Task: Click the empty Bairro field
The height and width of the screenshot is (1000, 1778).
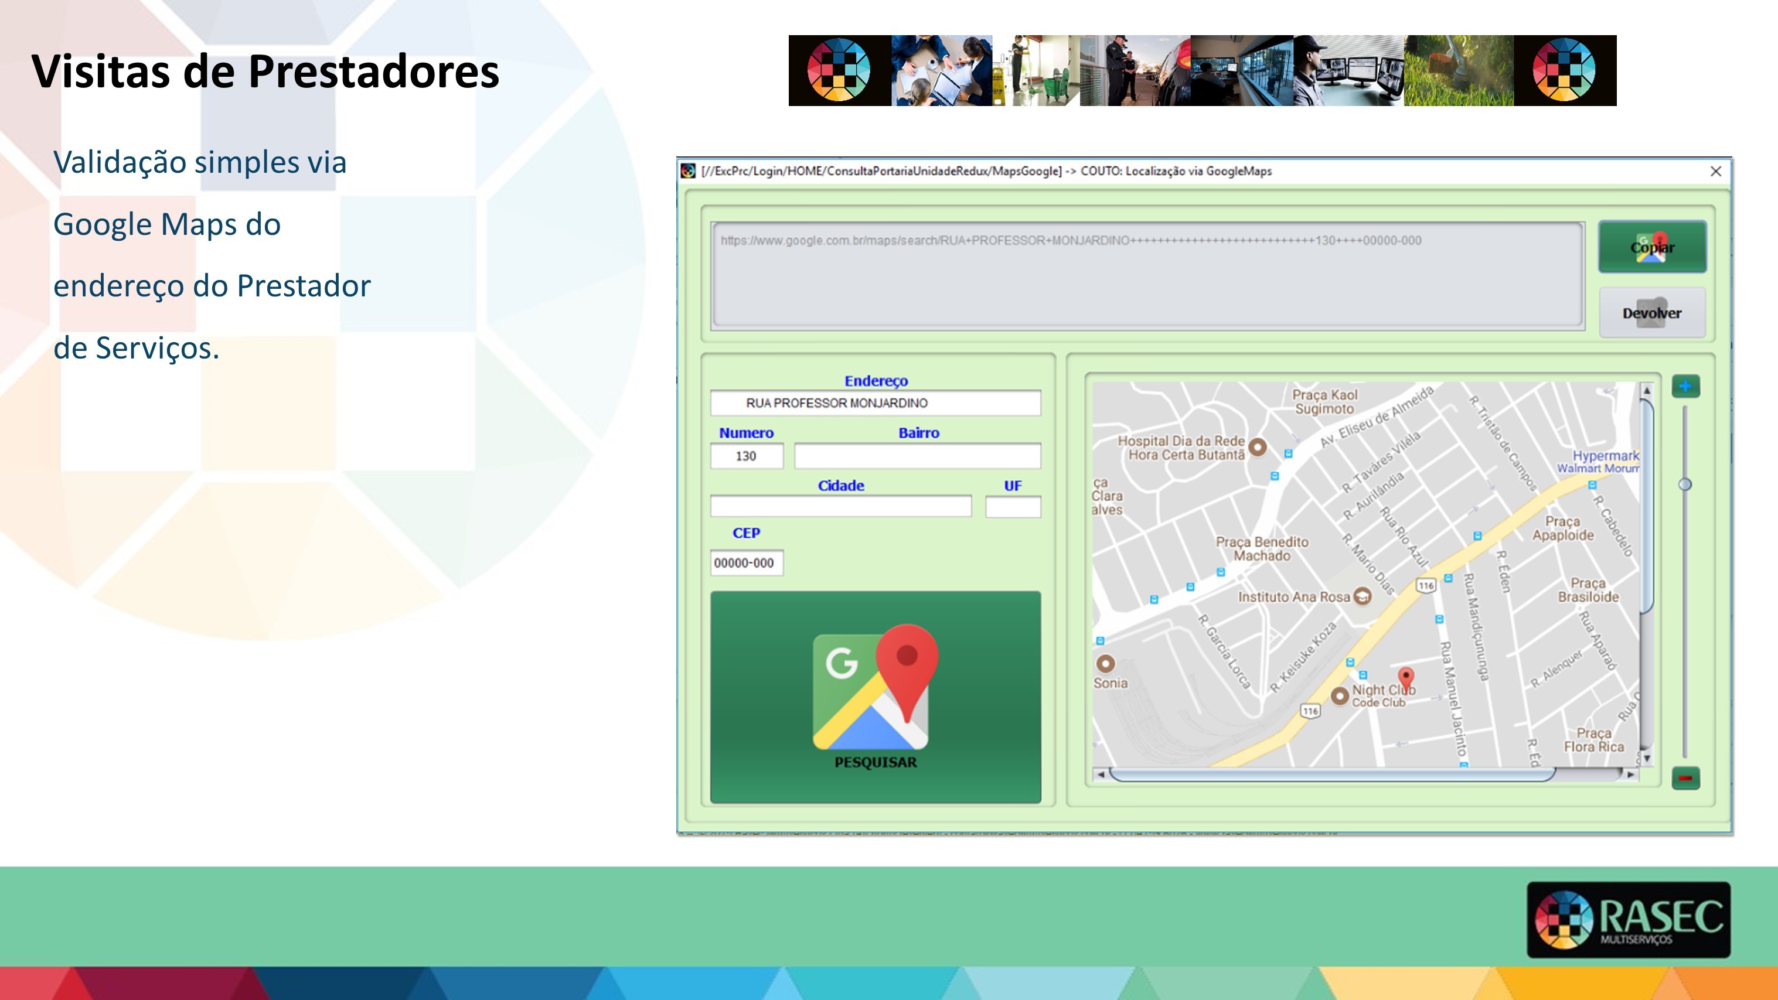Action: point(917,456)
